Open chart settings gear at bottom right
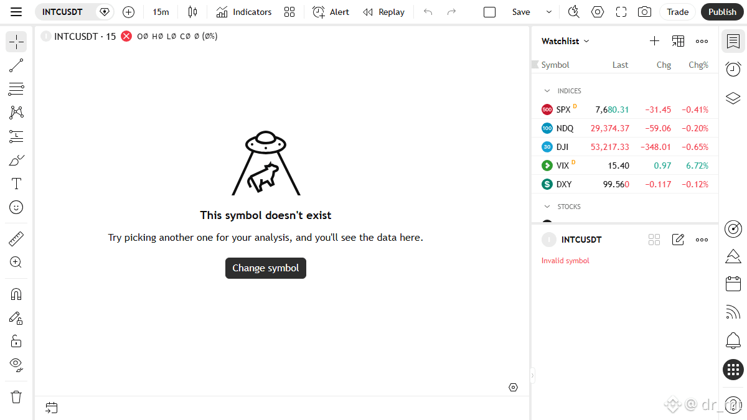747x420 pixels. pyautogui.click(x=513, y=387)
